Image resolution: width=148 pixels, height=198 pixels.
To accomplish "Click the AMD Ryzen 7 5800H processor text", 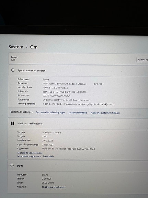I will [x=64, y=84].
